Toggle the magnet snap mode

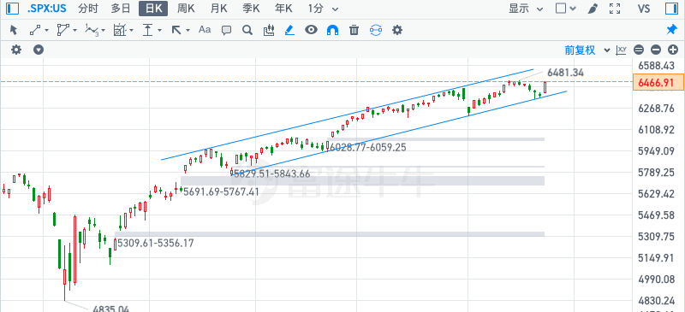(333, 30)
